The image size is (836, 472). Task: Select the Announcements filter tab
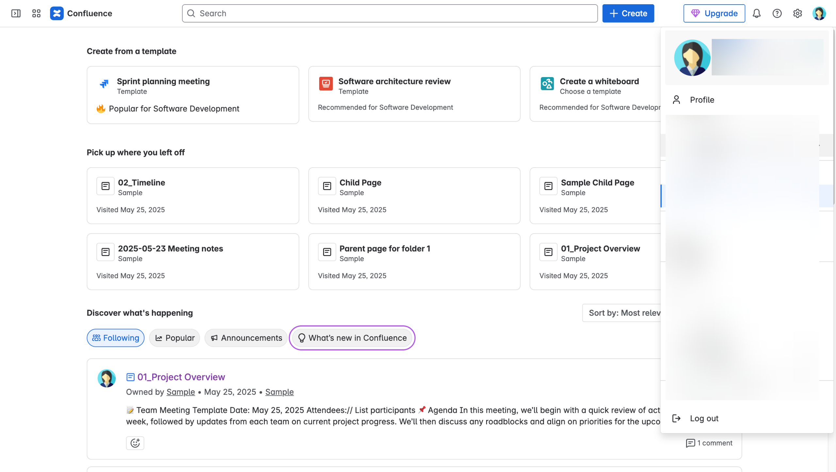click(x=246, y=338)
